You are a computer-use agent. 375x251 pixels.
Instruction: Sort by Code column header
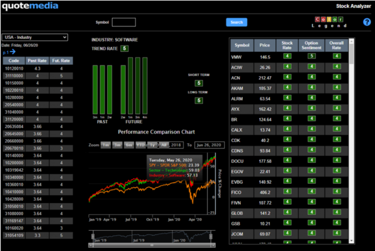[x=14, y=61]
